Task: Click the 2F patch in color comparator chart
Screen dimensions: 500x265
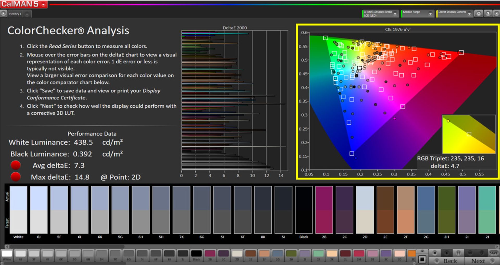Action: [x=406, y=210]
